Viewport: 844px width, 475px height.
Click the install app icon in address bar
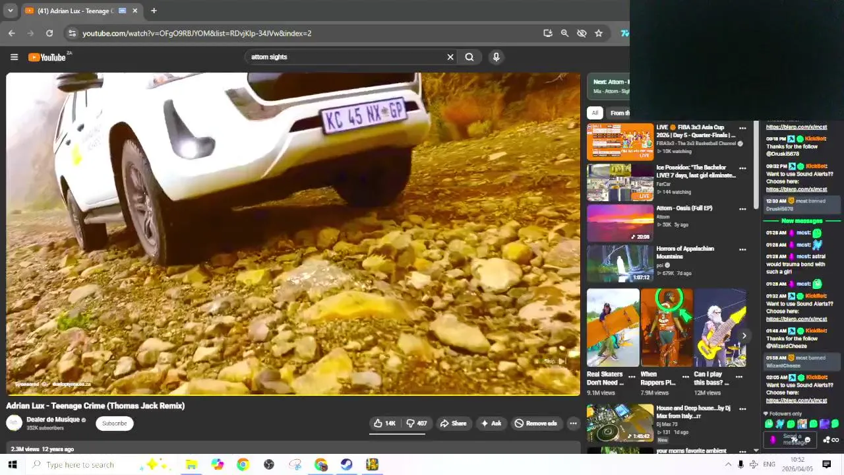click(x=547, y=33)
